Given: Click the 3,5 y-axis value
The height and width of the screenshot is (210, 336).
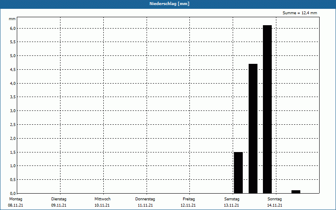Looking at the screenshot, I should [13, 97].
